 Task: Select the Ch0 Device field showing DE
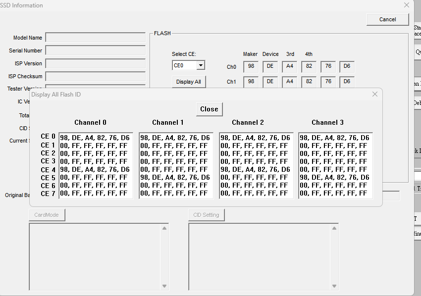pos(270,66)
